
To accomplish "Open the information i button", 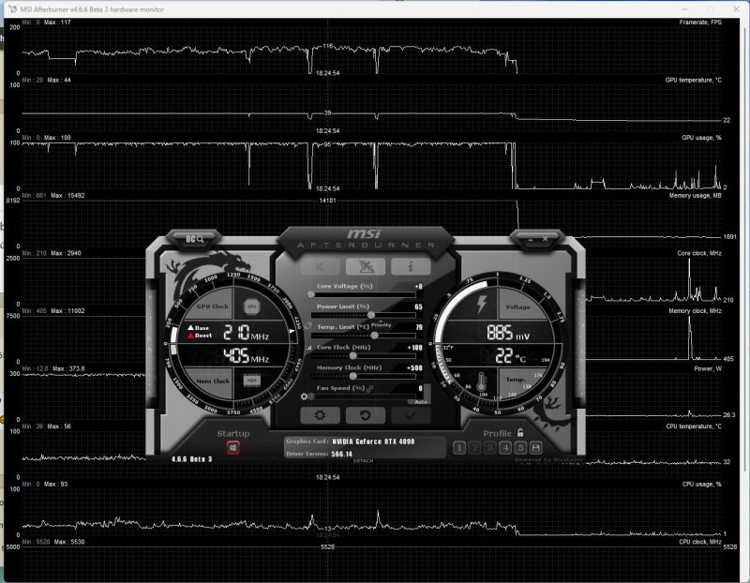I will (x=411, y=266).
